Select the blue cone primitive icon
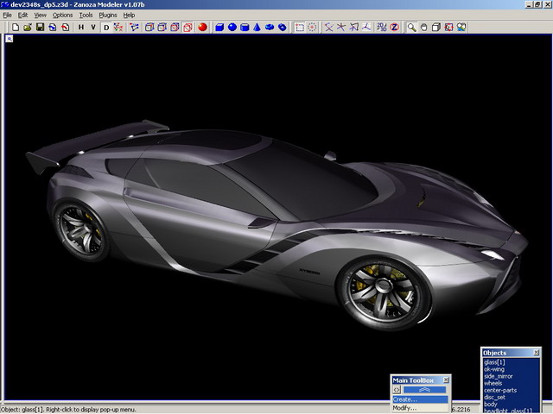553x414 pixels. click(x=257, y=27)
